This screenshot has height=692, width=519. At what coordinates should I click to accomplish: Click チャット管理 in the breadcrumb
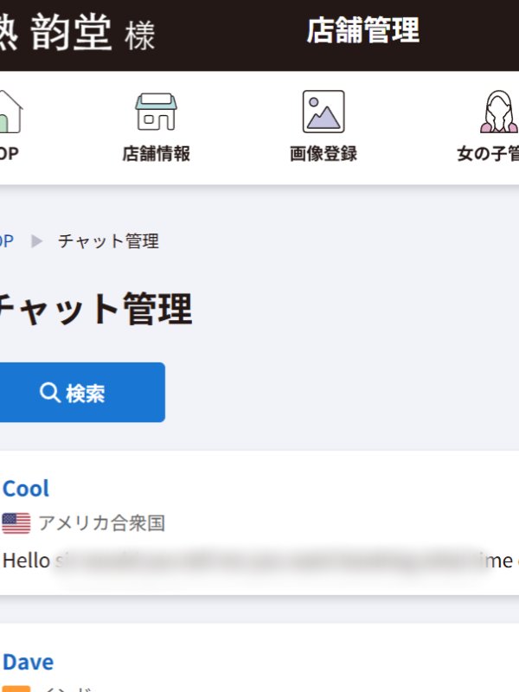pyautogui.click(x=108, y=241)
